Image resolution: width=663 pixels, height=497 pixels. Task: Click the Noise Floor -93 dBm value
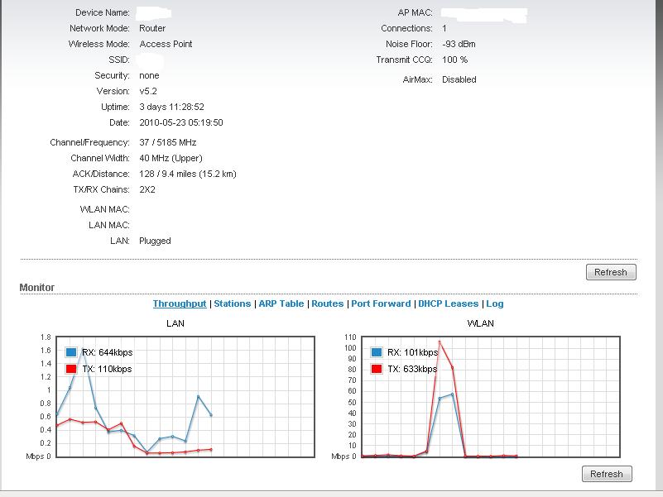[x=459, y=44]
